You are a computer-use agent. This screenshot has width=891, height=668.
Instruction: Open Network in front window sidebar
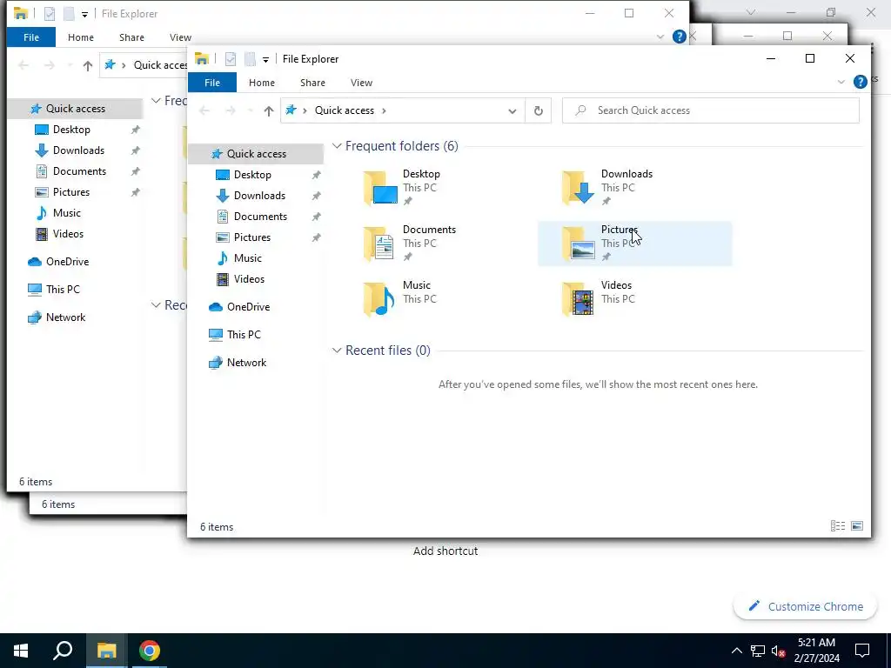pyautogui.click(x=246, y=363)
